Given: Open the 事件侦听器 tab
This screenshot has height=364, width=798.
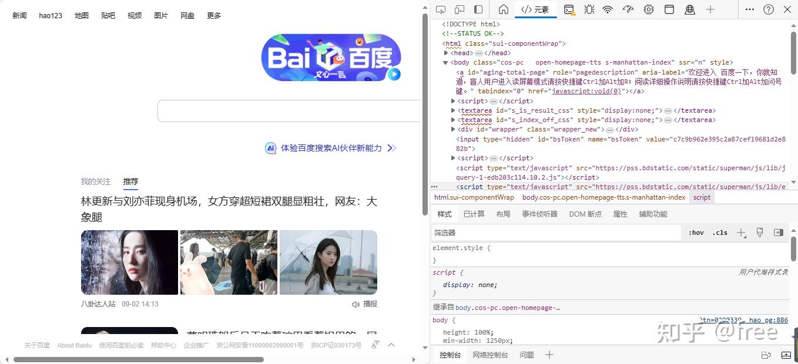Looking at the screenshot, I should [x=539, y=214].
